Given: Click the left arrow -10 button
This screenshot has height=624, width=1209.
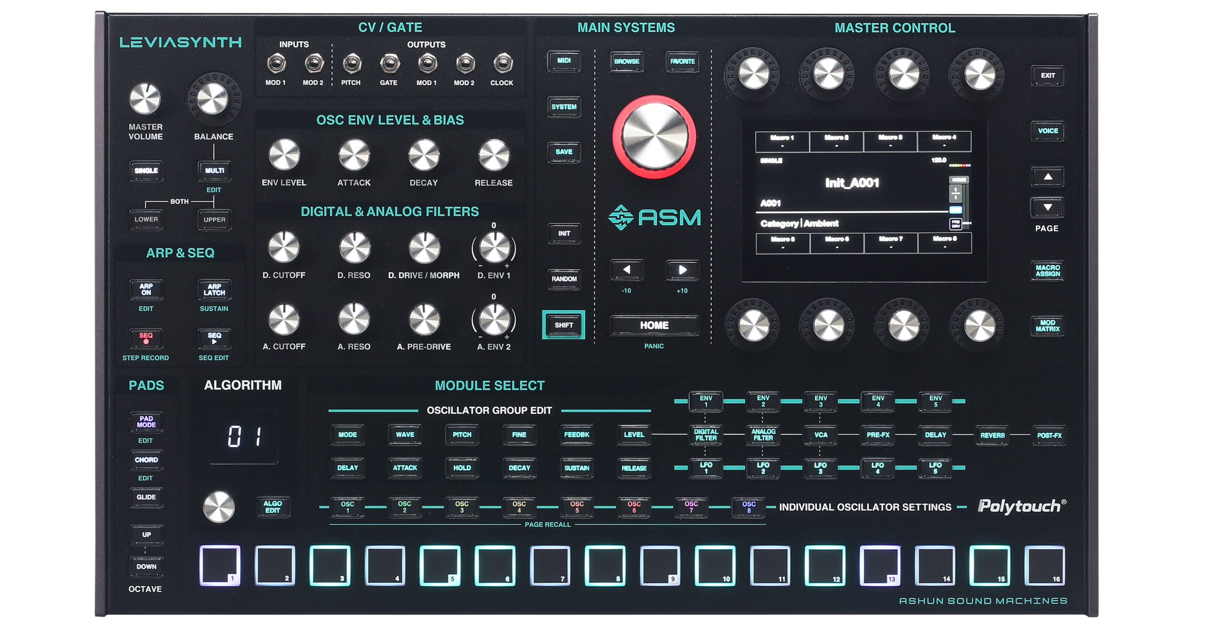Looking at the screenshot, I should point(626,270).
